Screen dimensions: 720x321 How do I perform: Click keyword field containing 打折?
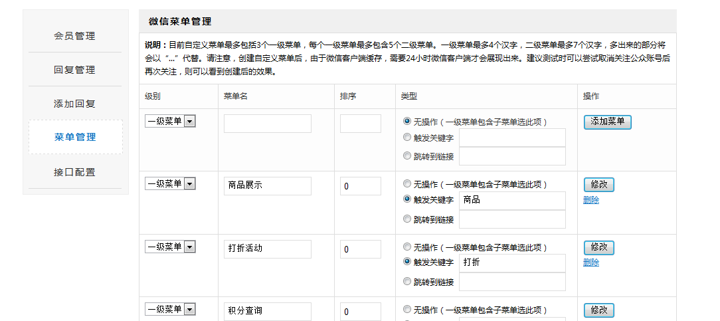511,263
